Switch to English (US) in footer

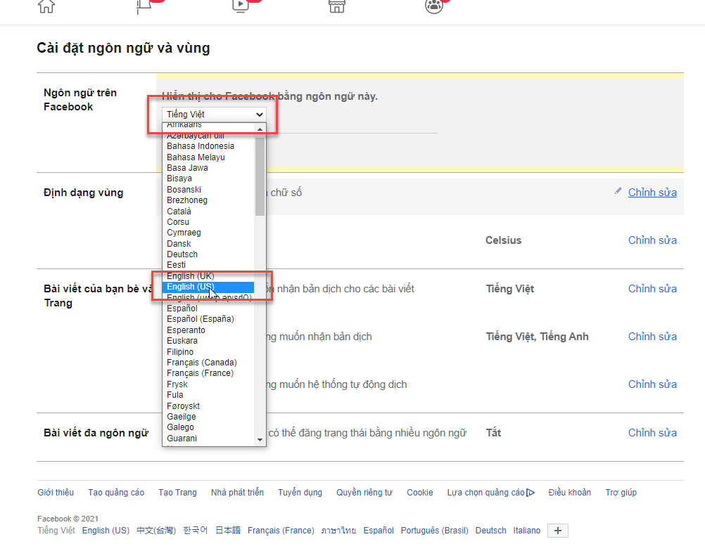[x=106, y=530]
